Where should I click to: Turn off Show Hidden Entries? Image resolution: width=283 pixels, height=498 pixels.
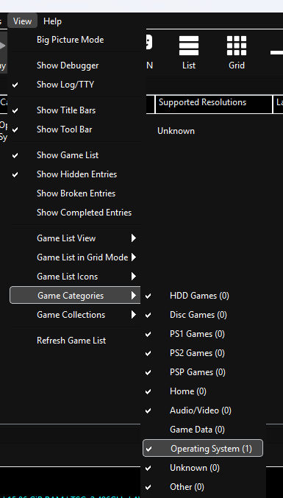coord(75,174)
